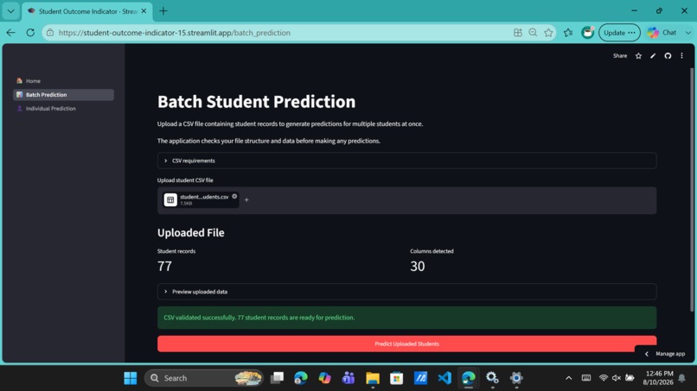Click the student records value 77
This screenshot has height=391, width=697.
(164, 267)
